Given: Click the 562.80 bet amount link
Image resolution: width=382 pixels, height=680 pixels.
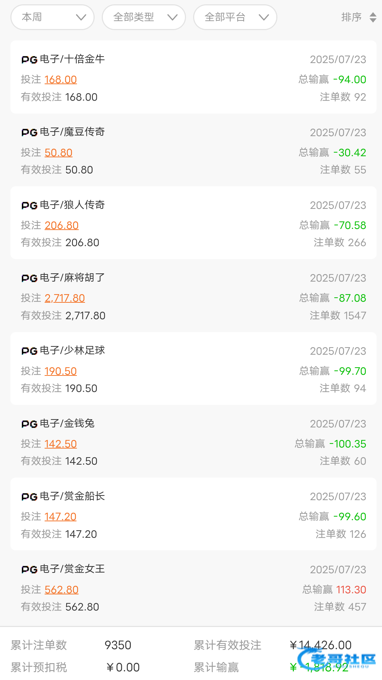Looking at the screenshot, I should (x=61, y=590).
